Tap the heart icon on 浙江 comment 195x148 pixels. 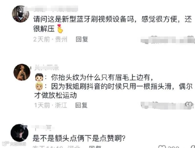coord(189,104)
